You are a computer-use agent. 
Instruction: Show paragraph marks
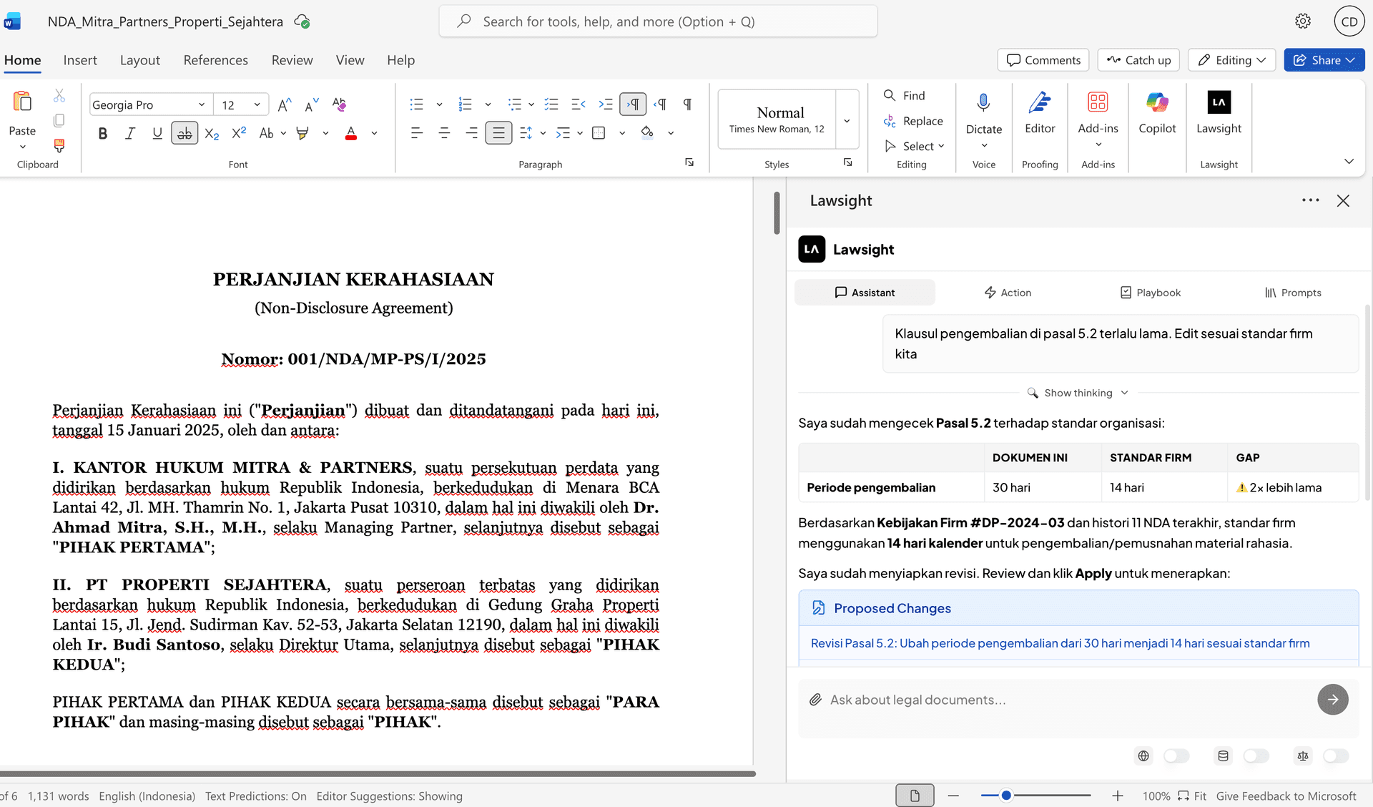click(686, 104)
